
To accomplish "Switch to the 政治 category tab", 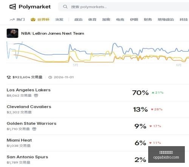I will (x=78, y=19).
